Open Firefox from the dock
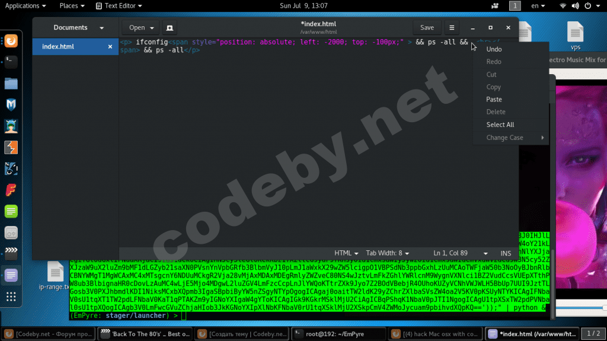Image resolution: width=607 pixels, height=341 pixels. pyautogui.click(x=11, y=41)
